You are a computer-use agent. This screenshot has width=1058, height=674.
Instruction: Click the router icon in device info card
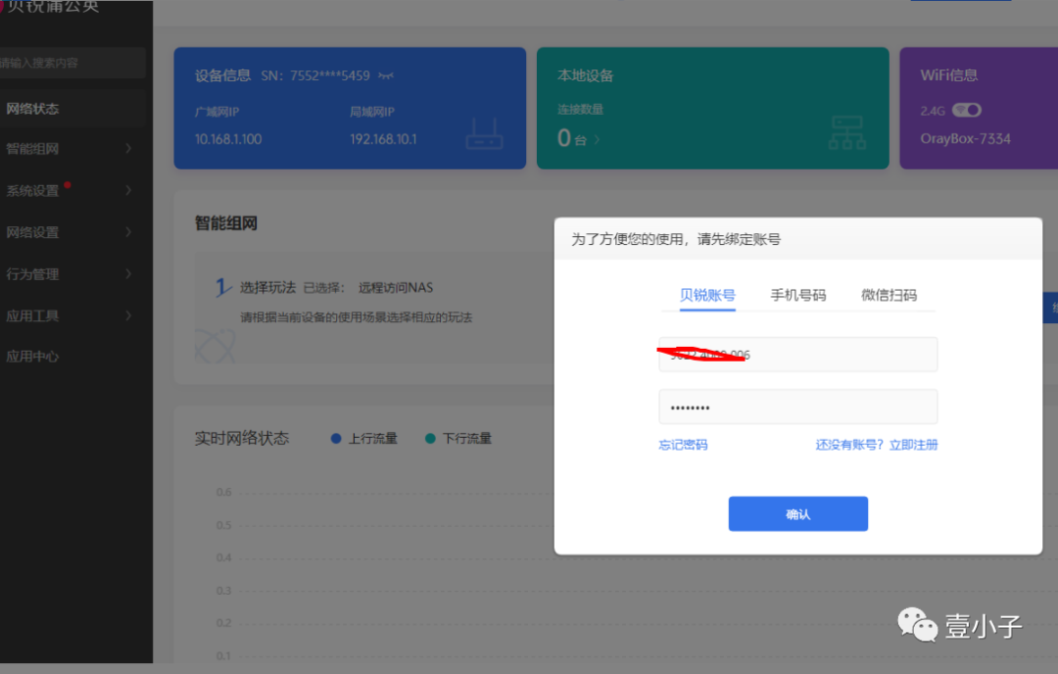[x=484, y=133]
